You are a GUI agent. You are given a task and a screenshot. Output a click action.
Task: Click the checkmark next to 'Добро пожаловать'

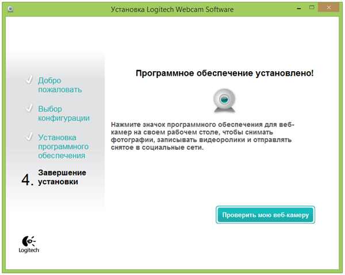pos(29,80)
